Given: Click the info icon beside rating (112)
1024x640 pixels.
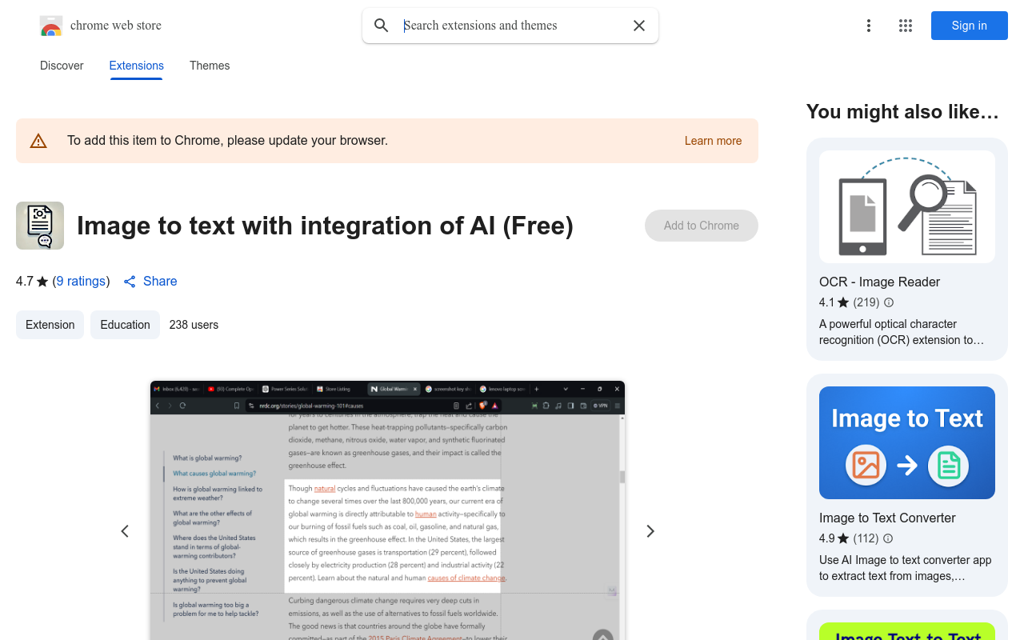Looking at the screenshot, I should [888, 538].
